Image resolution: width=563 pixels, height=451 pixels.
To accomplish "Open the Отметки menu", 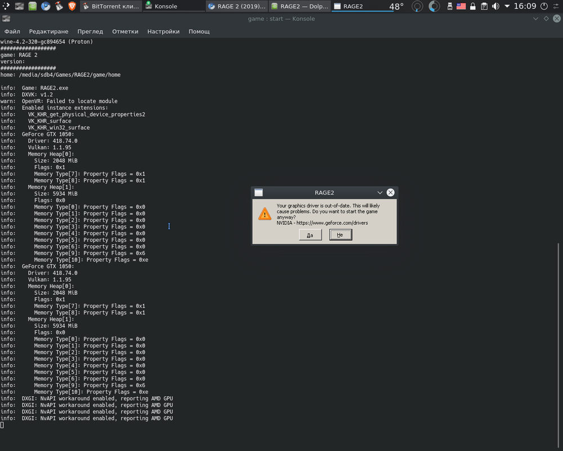I will (125, 32).
